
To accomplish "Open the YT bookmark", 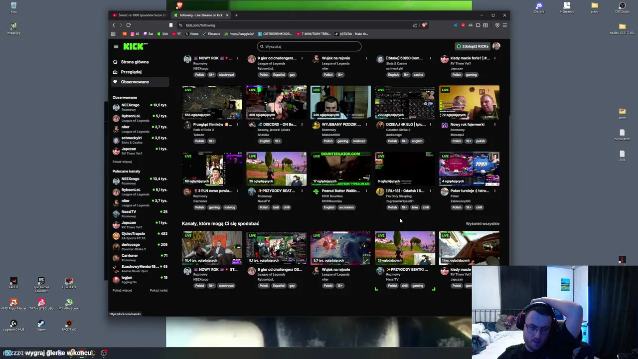I will (177, 34).
